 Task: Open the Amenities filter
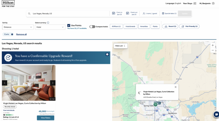click(144, 27)
